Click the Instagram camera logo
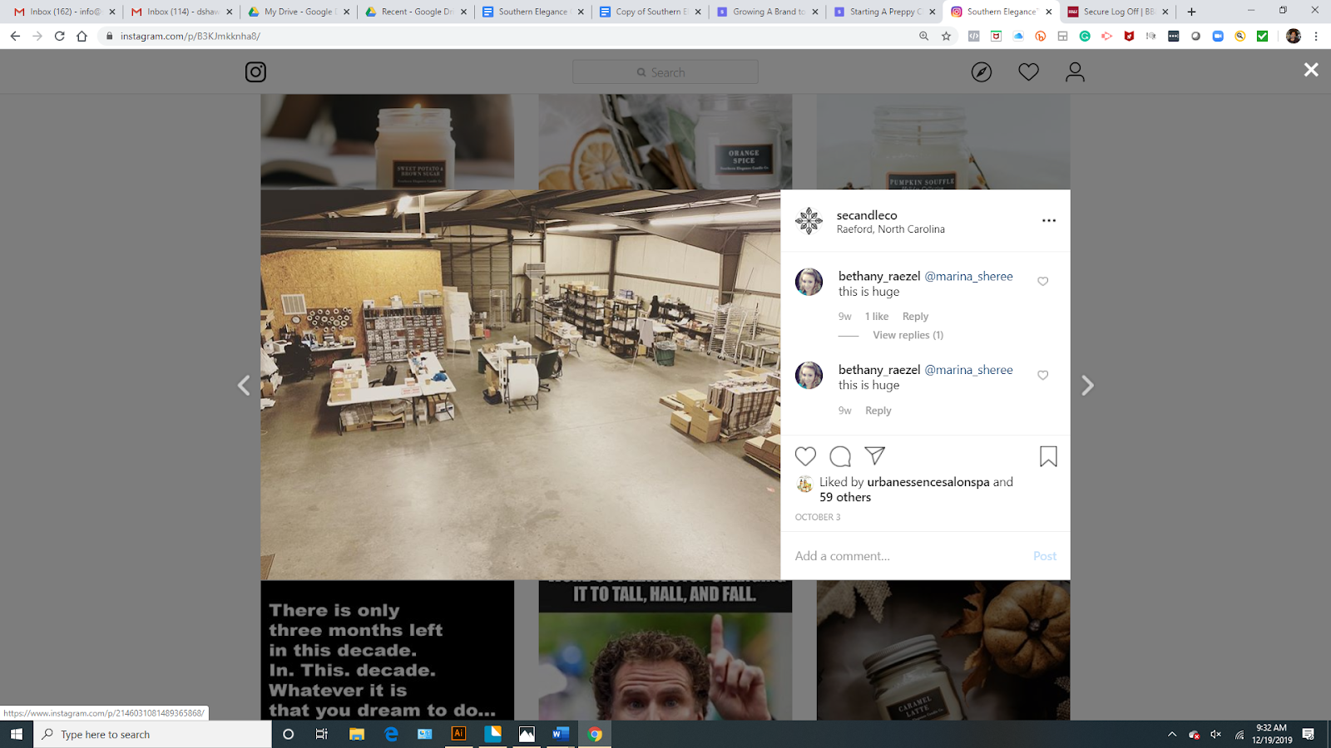 coord(255,71)
